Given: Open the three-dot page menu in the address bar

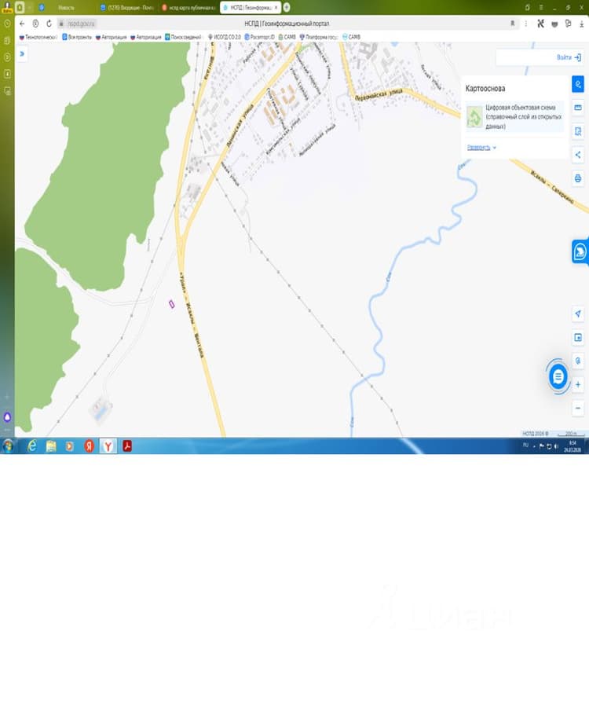Looking at the screenshot, I should pyautogui.click(x=525, y=24).
